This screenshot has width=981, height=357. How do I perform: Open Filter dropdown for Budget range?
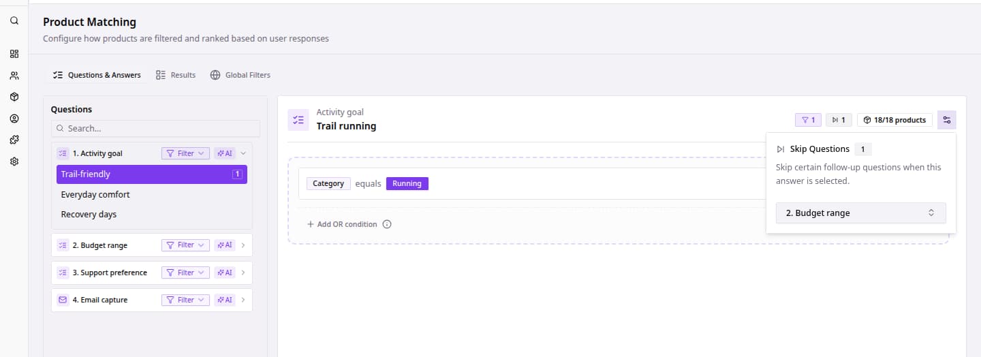coord(185,245)
